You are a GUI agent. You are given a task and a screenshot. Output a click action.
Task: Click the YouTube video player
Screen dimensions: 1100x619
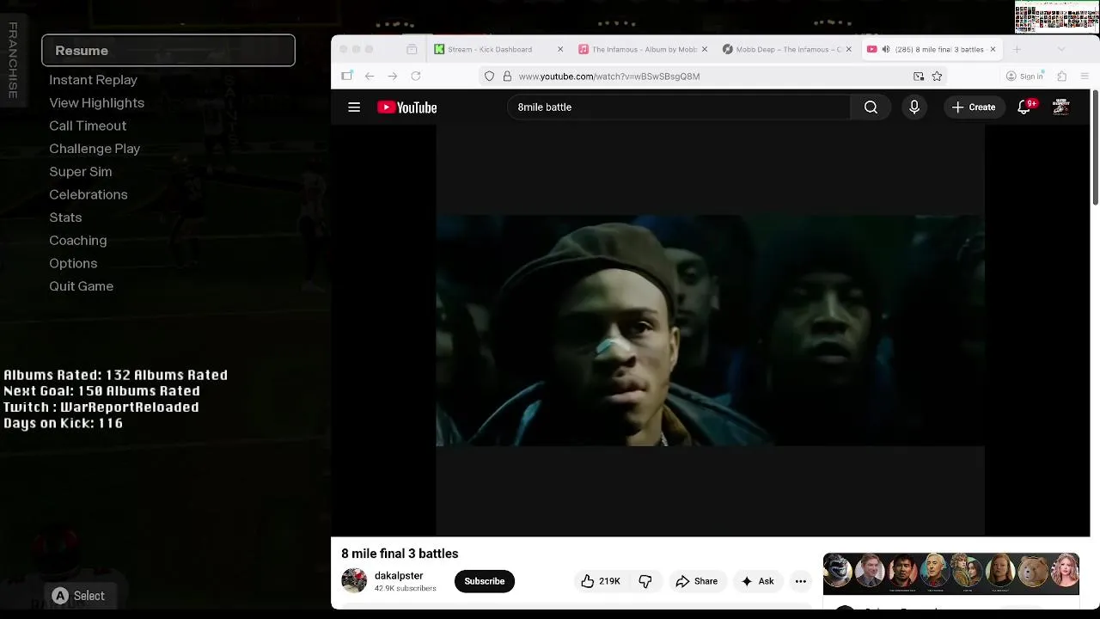[710, 331]
